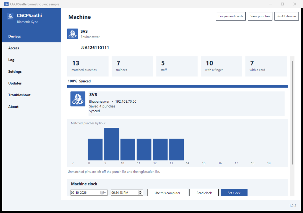This screenshot has height=213, width=303.
Task: Click the Fingers and cards button
Action: coord(231,16)
